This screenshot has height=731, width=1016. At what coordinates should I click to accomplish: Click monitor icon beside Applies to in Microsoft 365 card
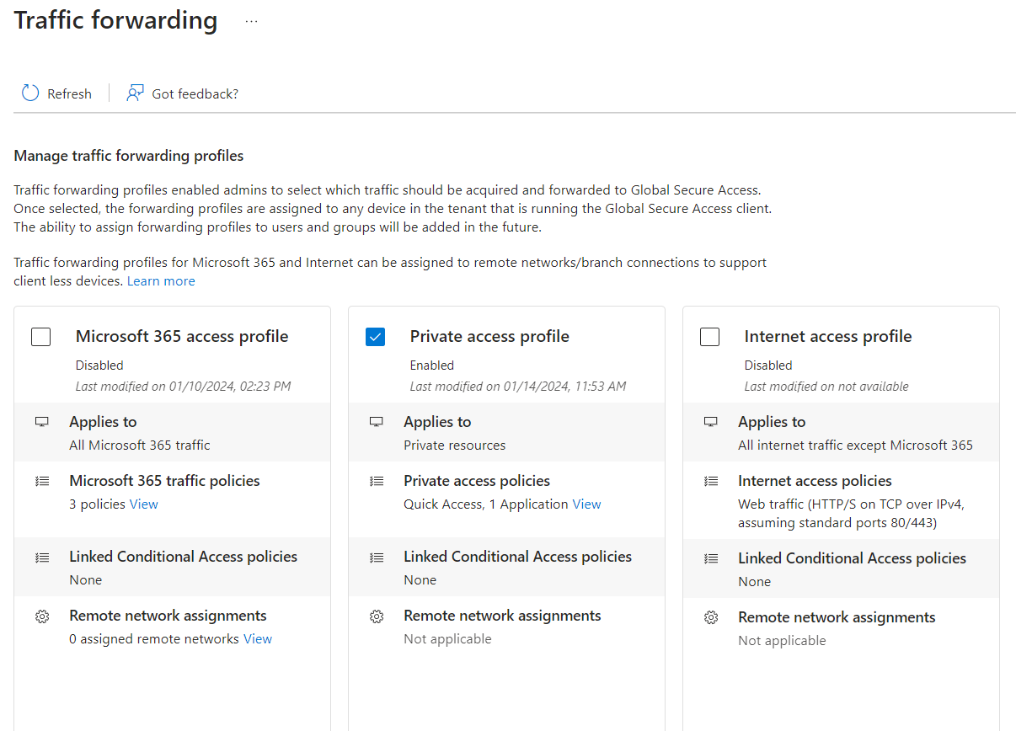[x=42, y=422]
